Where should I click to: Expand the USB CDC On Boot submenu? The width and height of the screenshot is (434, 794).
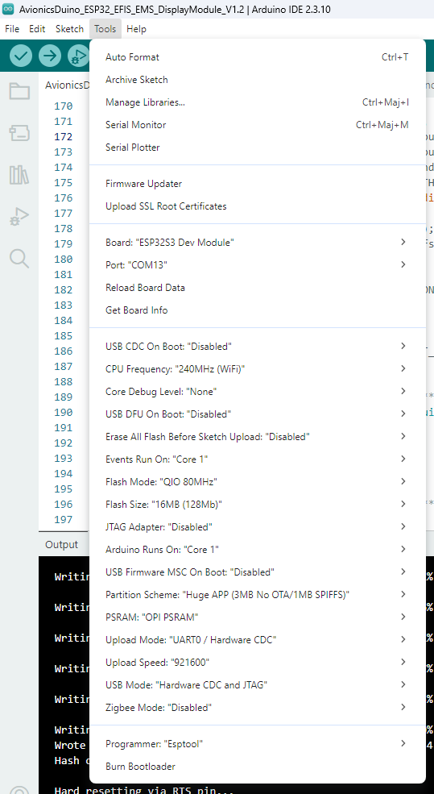tap(258, 347)
